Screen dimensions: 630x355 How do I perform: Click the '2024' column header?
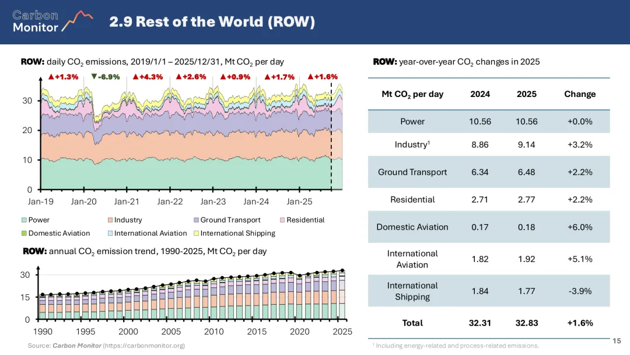[480, 94]
